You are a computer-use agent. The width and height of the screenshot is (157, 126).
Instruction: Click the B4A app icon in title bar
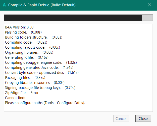tap(4, 5)
